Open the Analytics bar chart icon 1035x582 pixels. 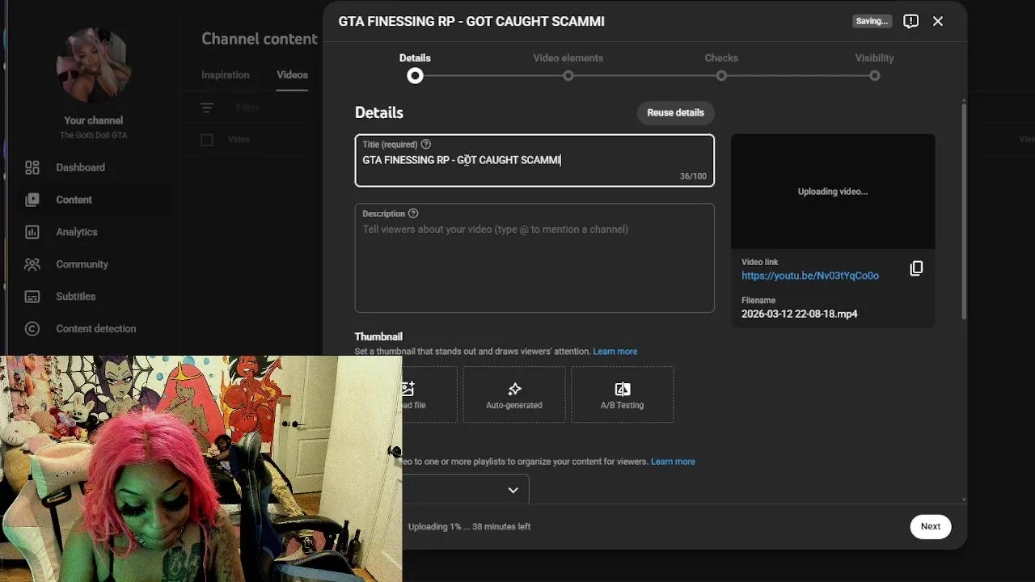pos(32,232)
